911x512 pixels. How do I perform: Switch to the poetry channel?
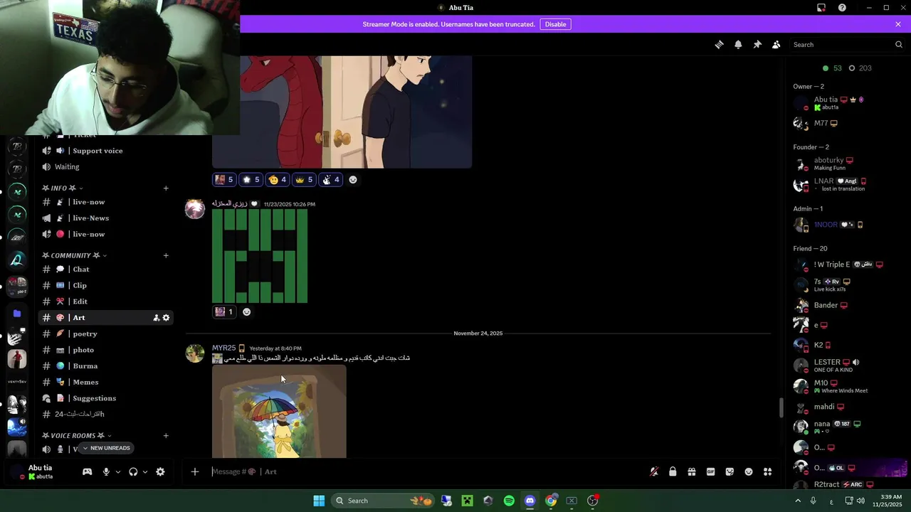click(105, 334)
